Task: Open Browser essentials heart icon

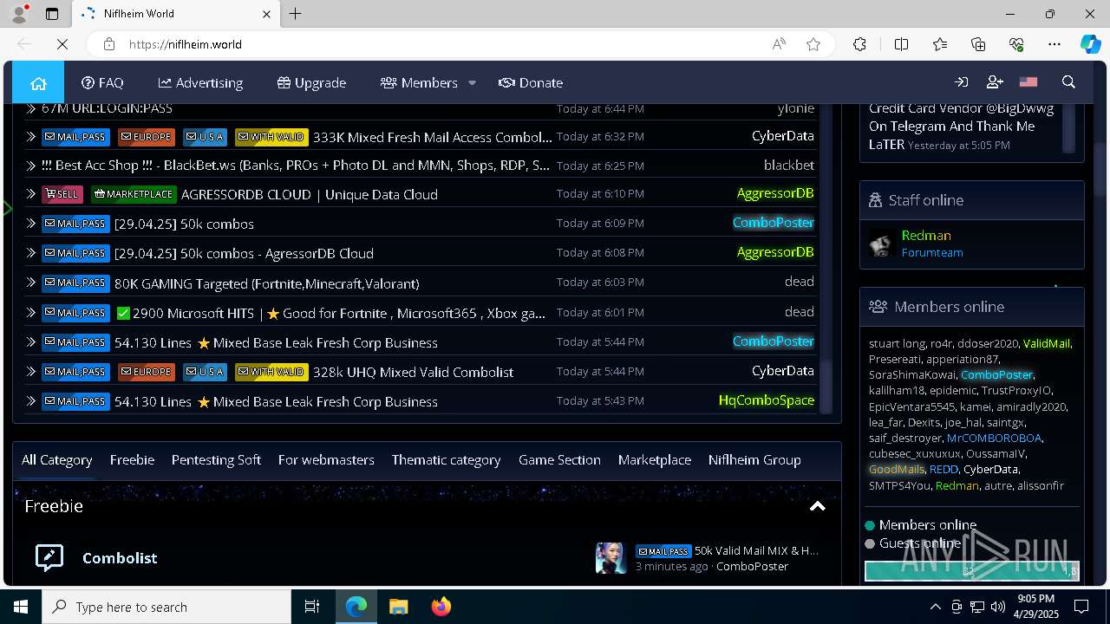Action: (1016, 44)
